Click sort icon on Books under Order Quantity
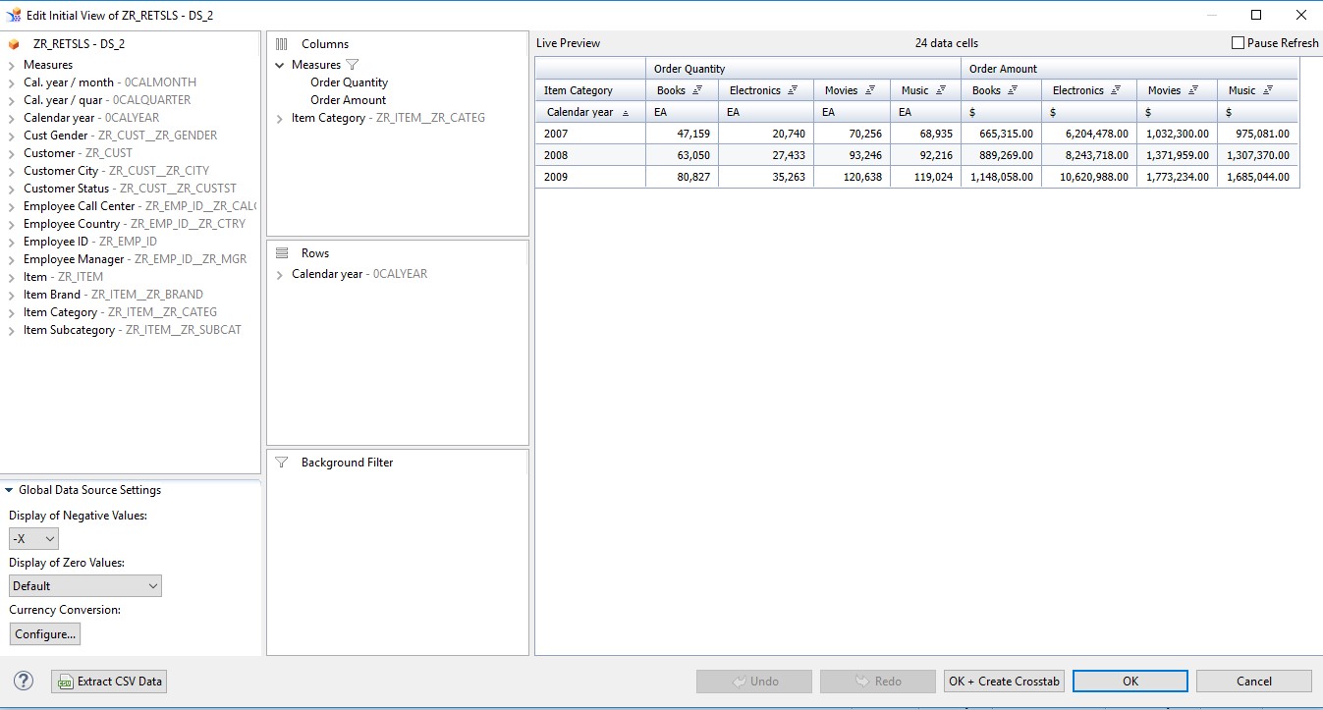The width and height of the screenshot is (1323, 710). click(697, 90)
